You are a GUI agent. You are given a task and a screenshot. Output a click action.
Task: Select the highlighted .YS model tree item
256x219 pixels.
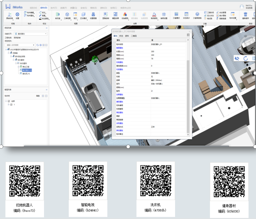[27, 70]
